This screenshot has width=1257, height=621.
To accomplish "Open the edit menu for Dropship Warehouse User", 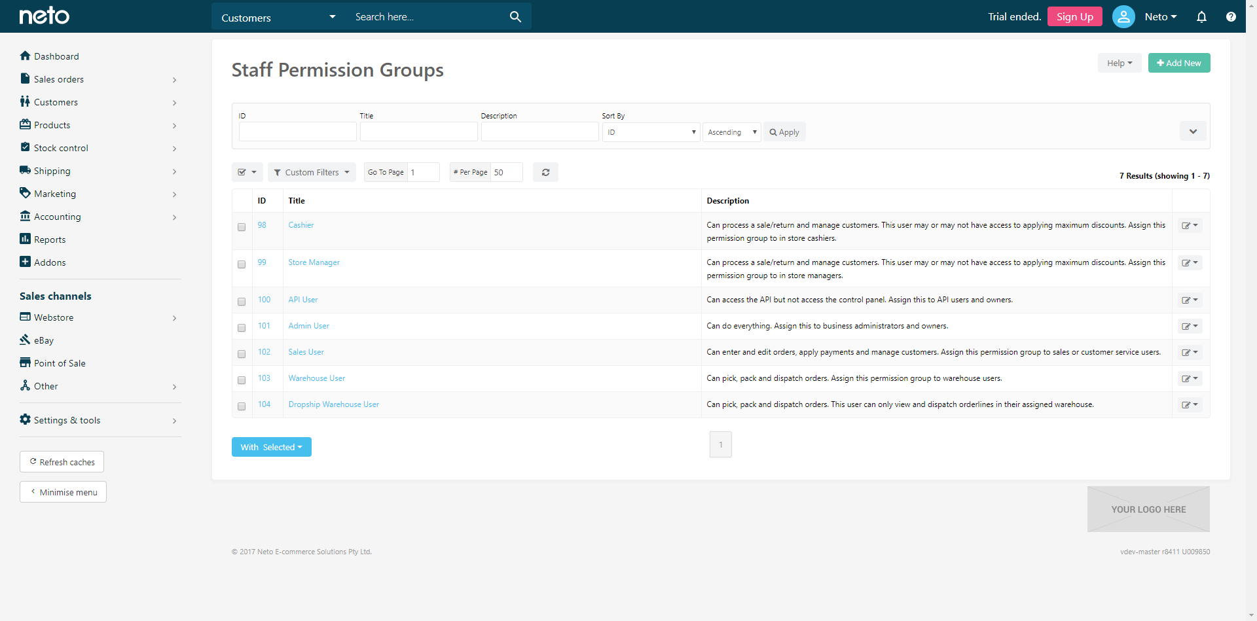I will tap(1190, 405).
